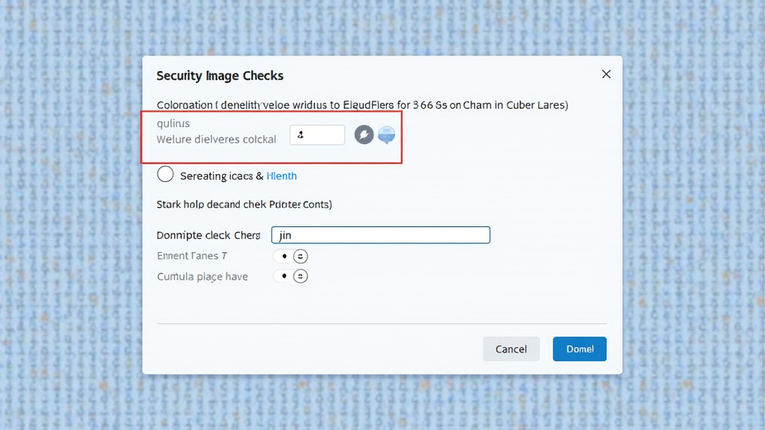Click the Stark holp decand chek heading

(x=244, y=204)
